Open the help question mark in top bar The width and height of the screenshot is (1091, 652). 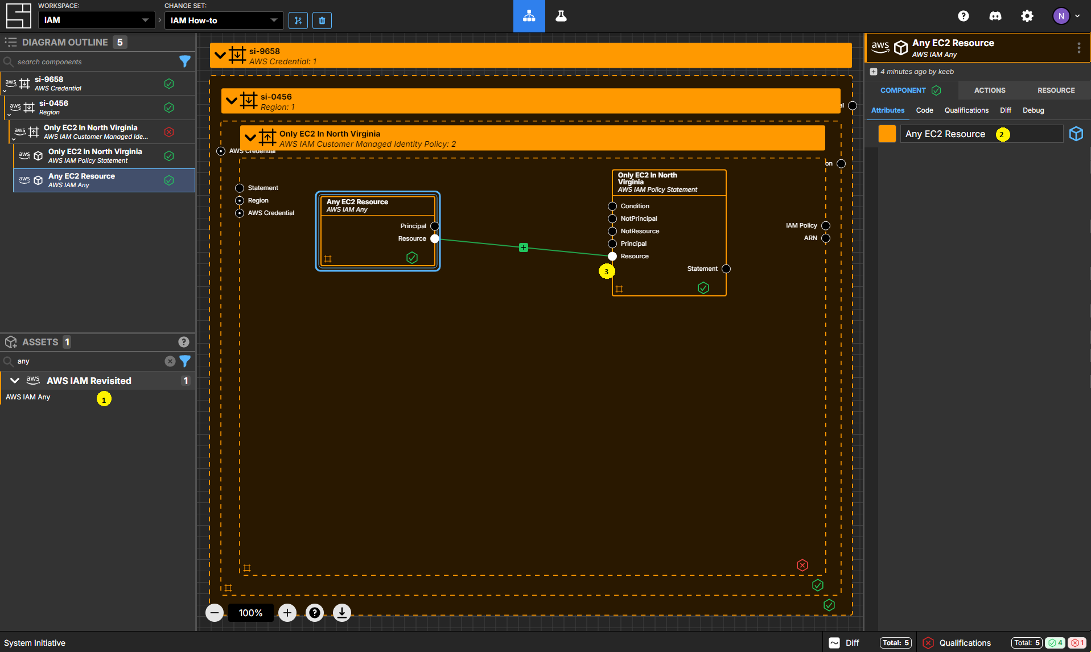pos(964,16)
